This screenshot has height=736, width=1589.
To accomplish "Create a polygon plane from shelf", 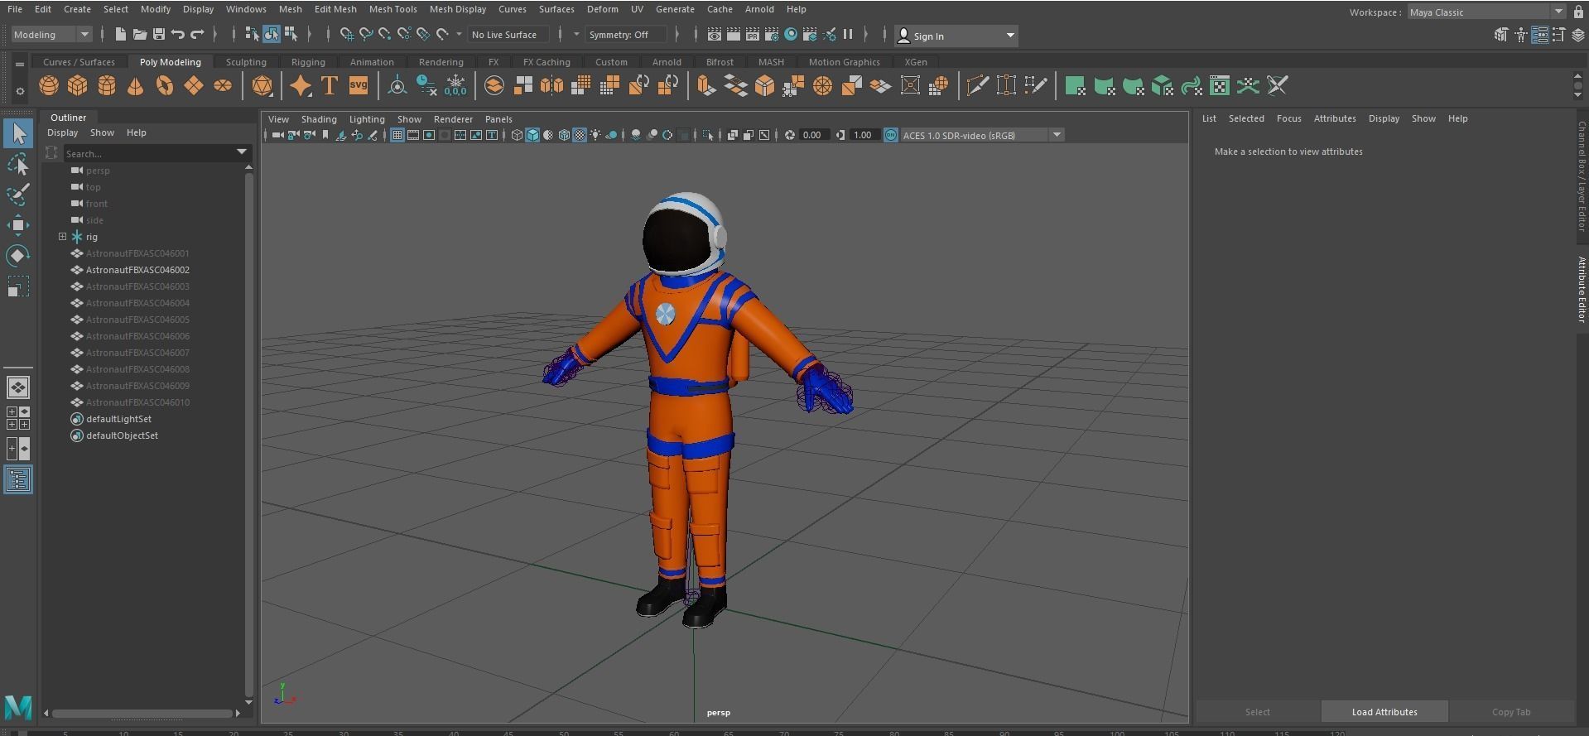I will (x=194, y=86).
